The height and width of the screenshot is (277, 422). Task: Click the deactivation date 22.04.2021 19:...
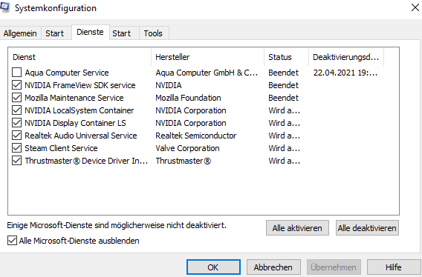[x=345, y=73]
